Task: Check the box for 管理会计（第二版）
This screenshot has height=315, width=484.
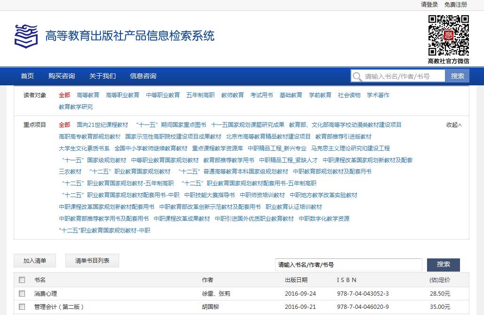Action: pyautogui.click(x=22, y=307)
